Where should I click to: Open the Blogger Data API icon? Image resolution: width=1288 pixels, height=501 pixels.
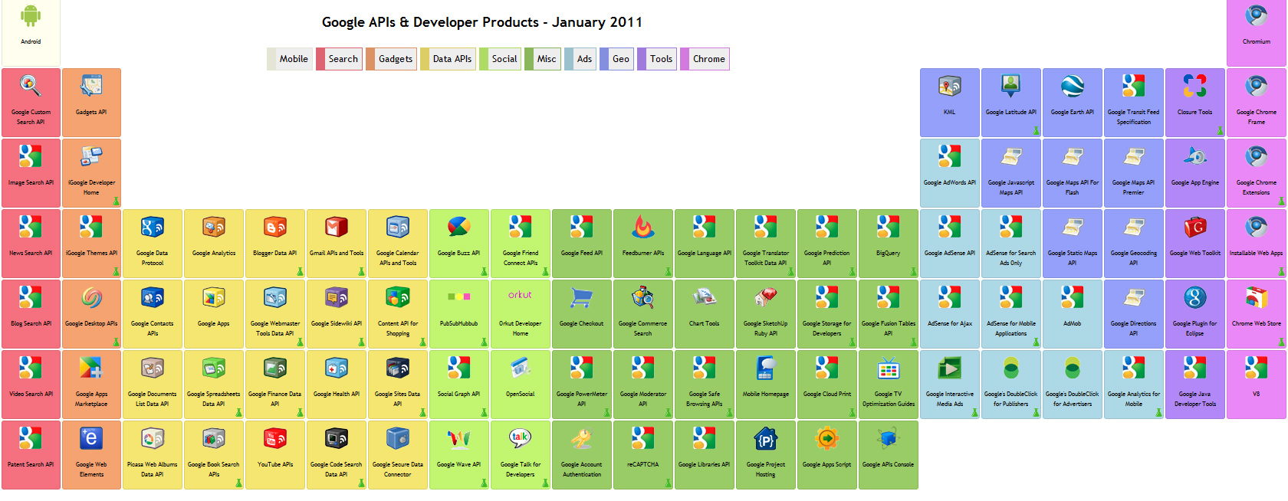(x=274, y=227)
